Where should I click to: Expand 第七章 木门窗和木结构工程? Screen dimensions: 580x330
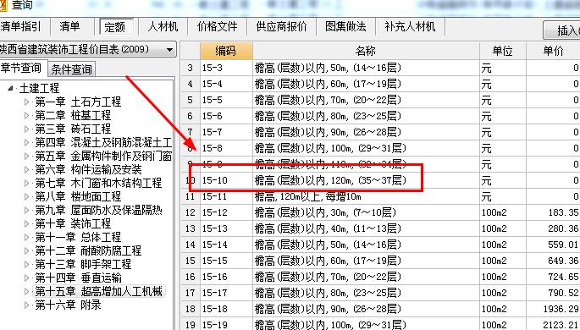click(x=26, y=183)
